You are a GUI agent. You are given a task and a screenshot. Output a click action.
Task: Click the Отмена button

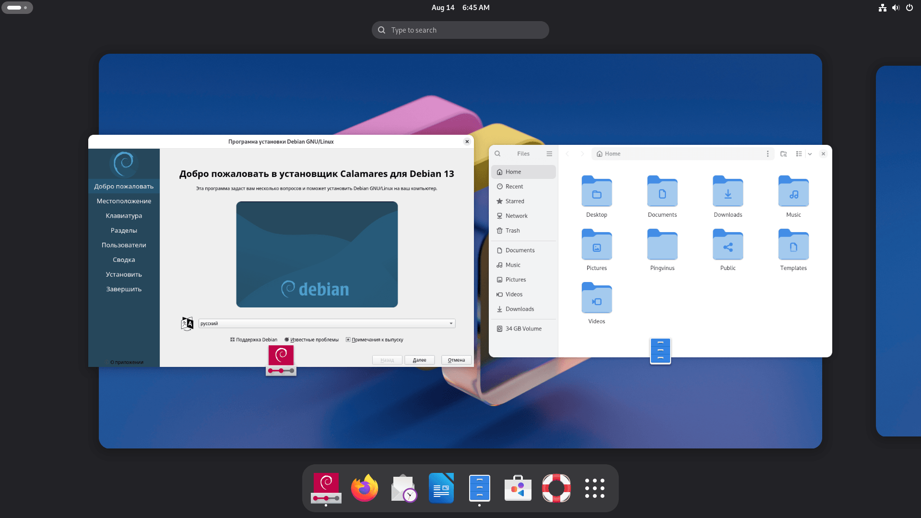click(x=456, y=360)
